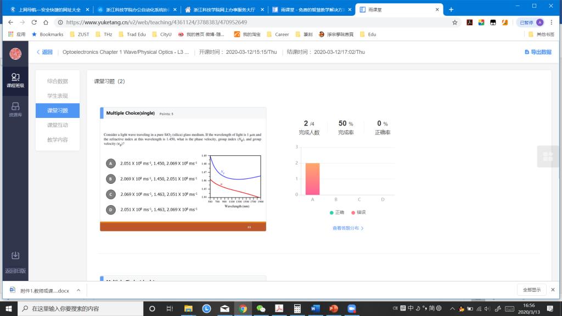Go back using the 返回 link
562x316 pixels.
(x=44, y=52)
